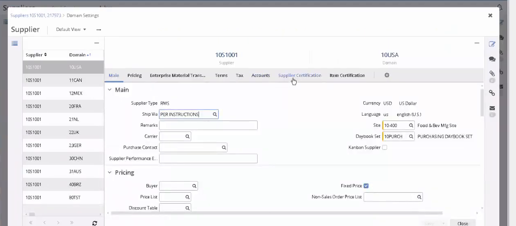Open the email envelope icon

tap(492, 108)
